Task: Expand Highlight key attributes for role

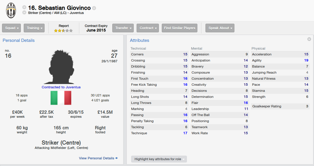Action: click(x=159, y=159)
